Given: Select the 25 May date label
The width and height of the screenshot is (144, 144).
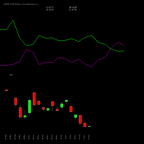Looking at the screenshot, I should [11, 137].
